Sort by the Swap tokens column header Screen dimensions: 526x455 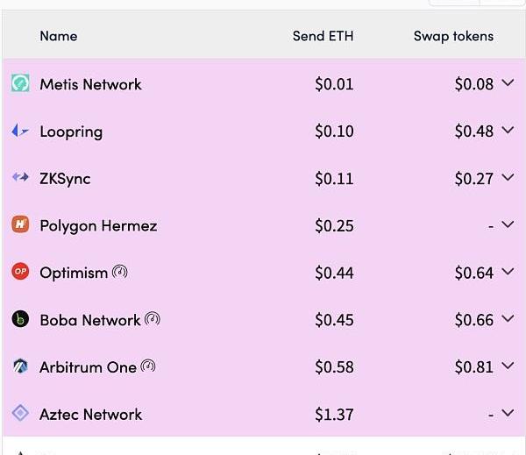click(453, 36)
